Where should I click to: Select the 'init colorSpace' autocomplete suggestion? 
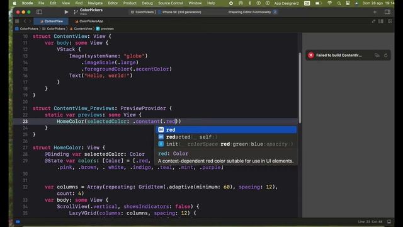click(x=226, y=144)
